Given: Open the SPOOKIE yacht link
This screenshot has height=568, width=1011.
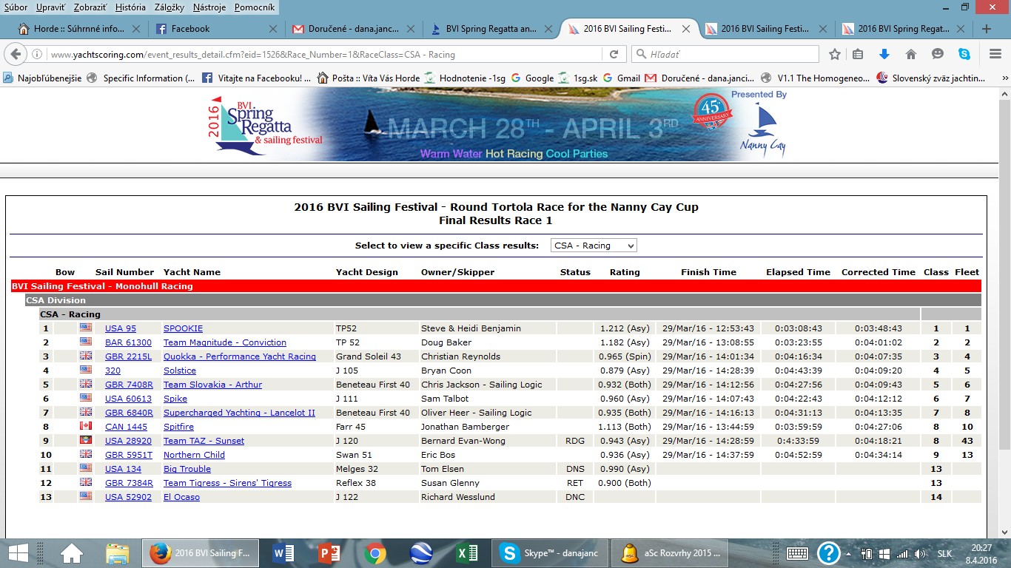Looking at the screenshot, I should [183, 328].
